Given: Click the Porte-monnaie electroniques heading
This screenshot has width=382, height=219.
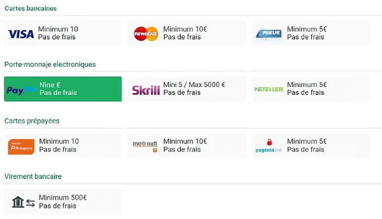Looking at the screenshot, I should [x=50, y=64].
